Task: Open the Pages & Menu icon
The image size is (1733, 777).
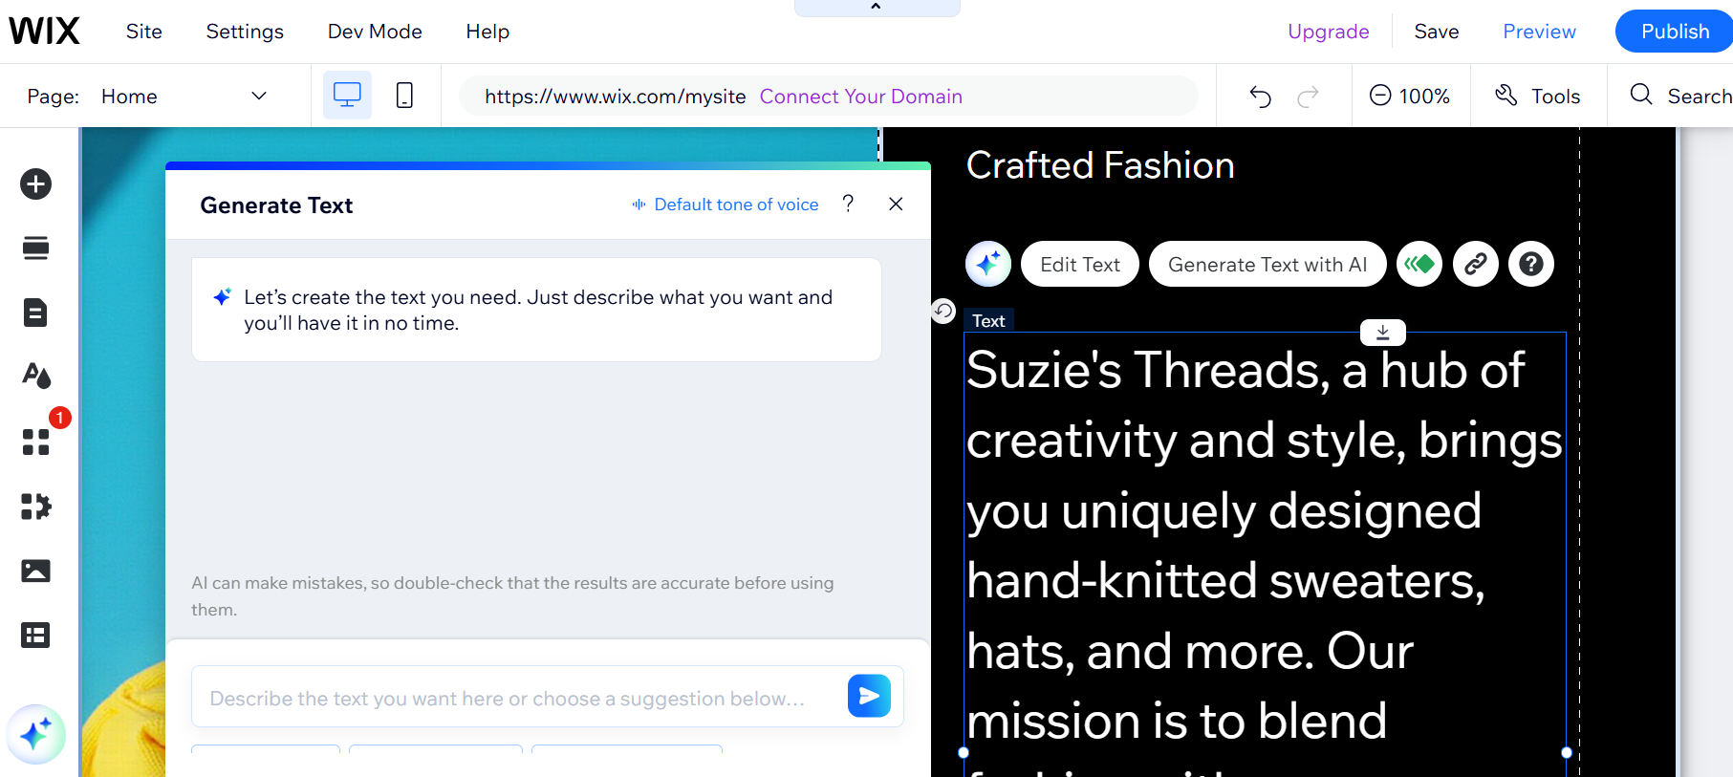Action: click(35, 313)
